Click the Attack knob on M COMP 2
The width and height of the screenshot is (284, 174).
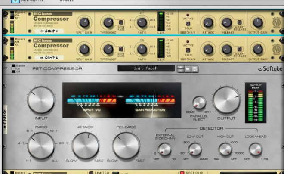coord(208,49)
